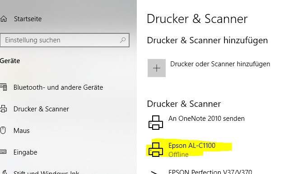Click the Maus mouse icon
This screenshot has width=298, height=174.
[x=3, y=131]
